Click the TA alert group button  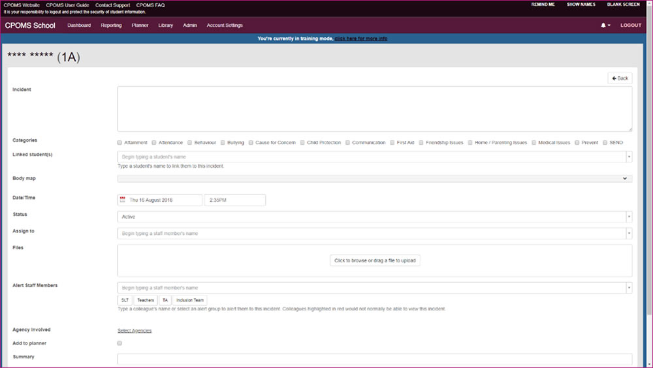[x=165, y=300]
